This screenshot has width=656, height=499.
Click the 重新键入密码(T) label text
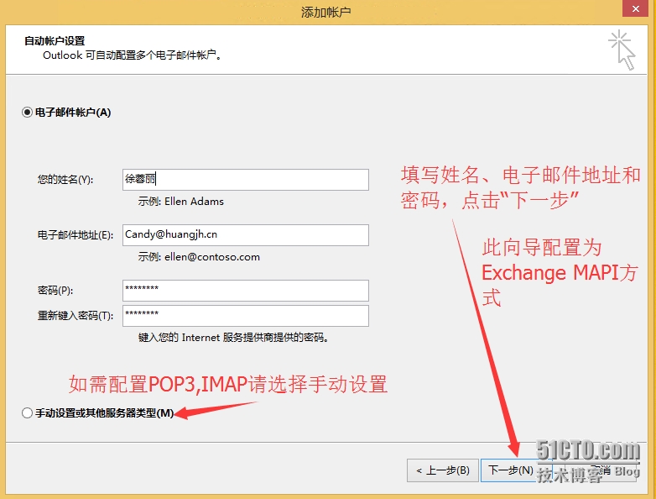[75, 316]
